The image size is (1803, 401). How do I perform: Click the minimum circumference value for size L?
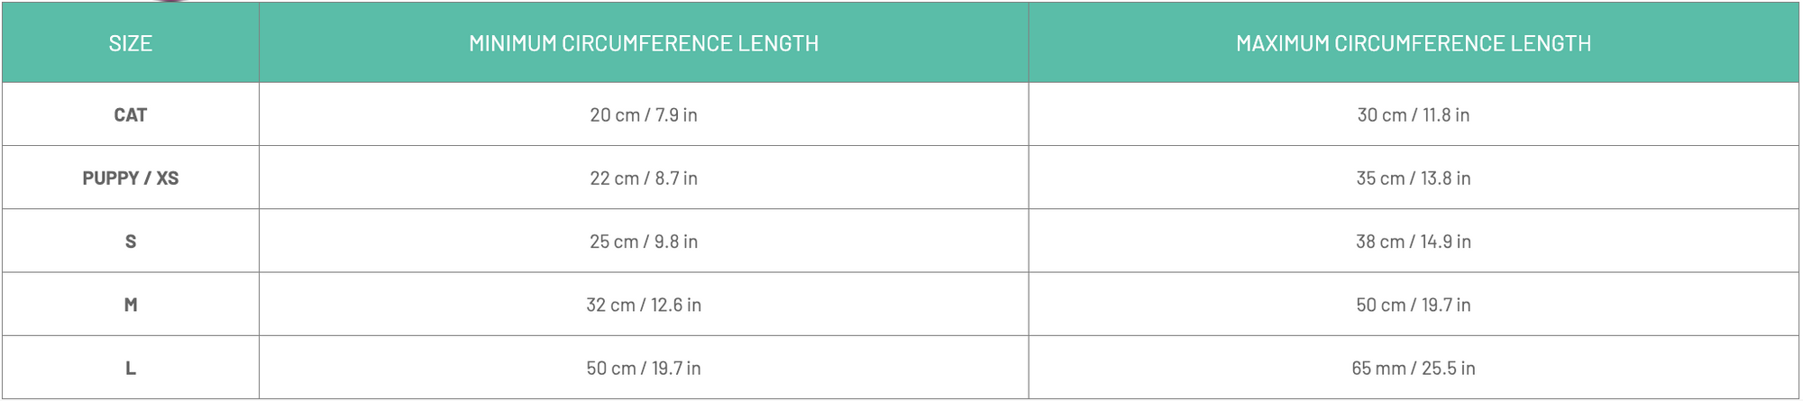(644, 368)
